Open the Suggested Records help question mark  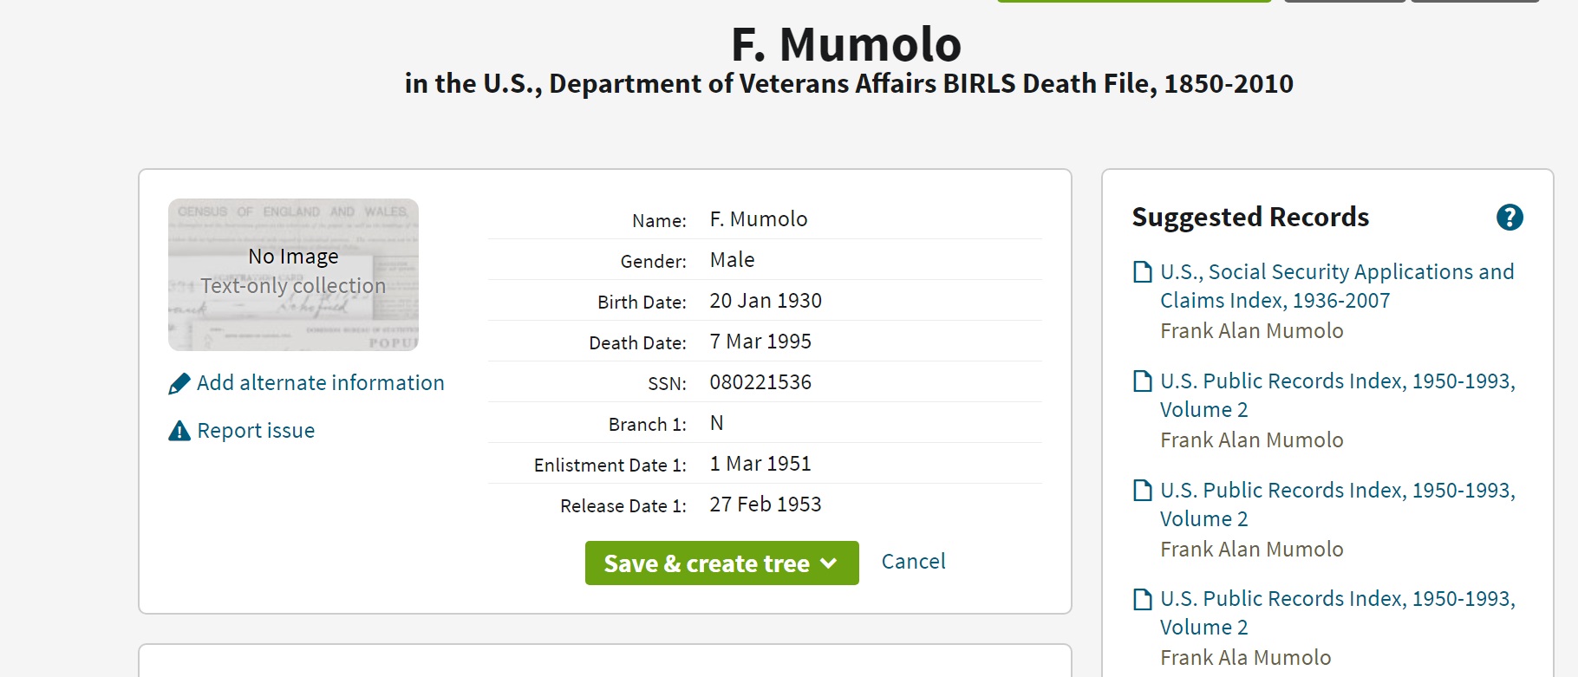click(x=1509, y=218)
